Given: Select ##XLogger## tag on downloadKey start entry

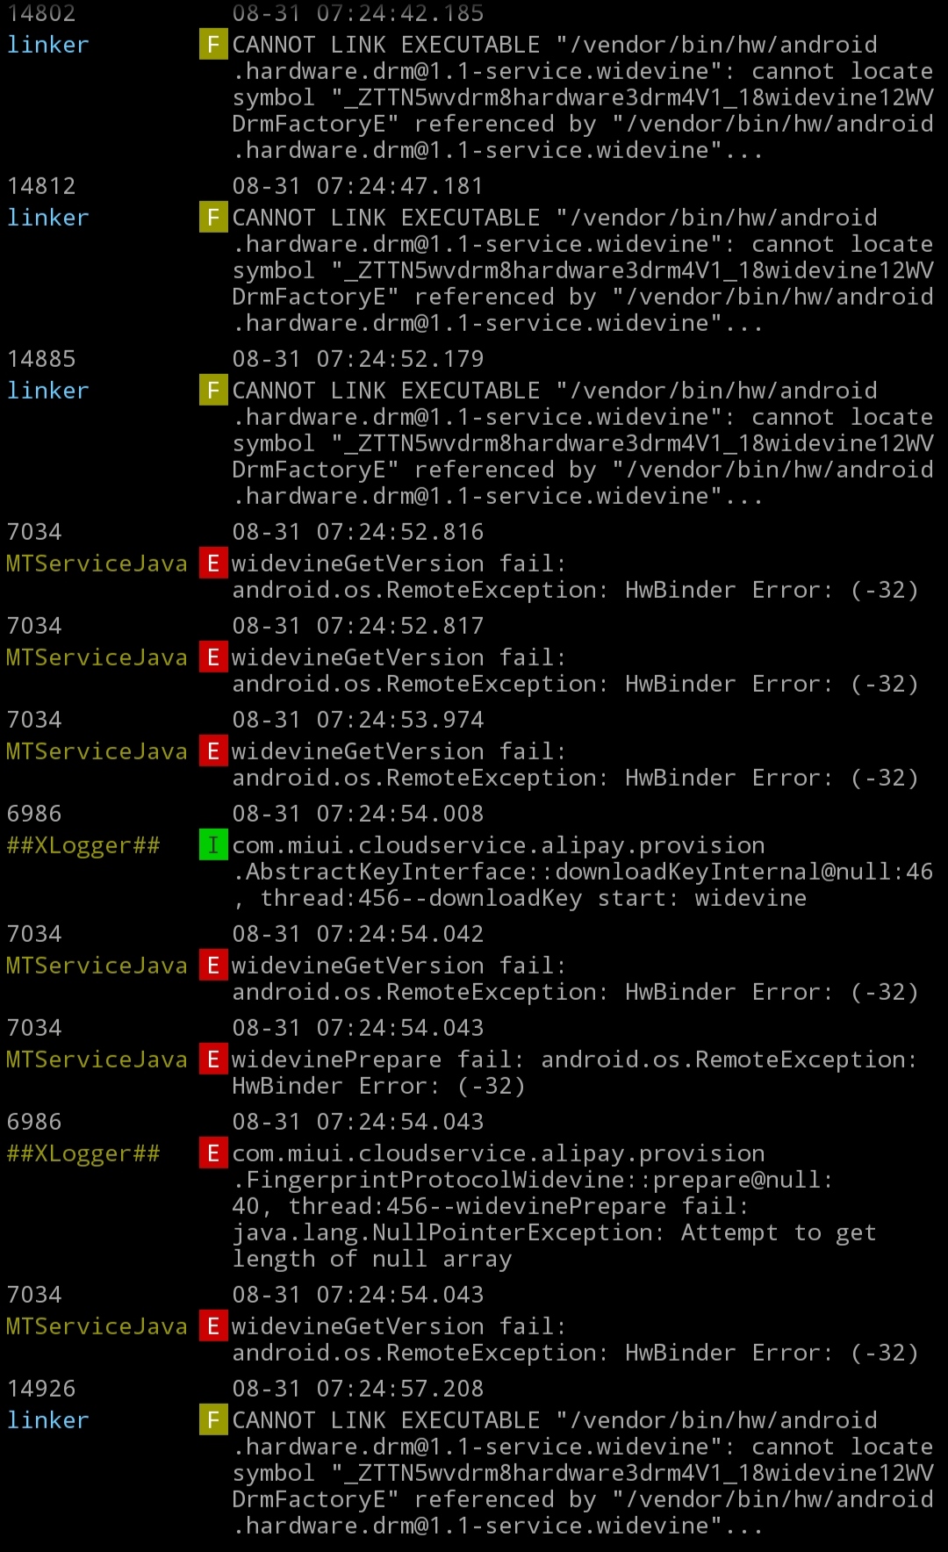Looking at the screenshot, I should coord(83,844).
